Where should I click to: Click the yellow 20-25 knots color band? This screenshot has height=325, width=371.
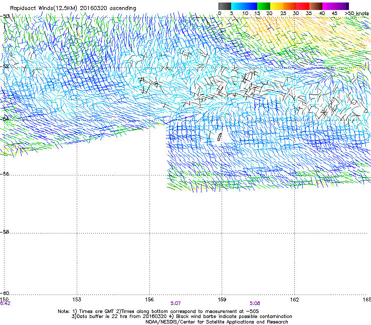point(277,6)
